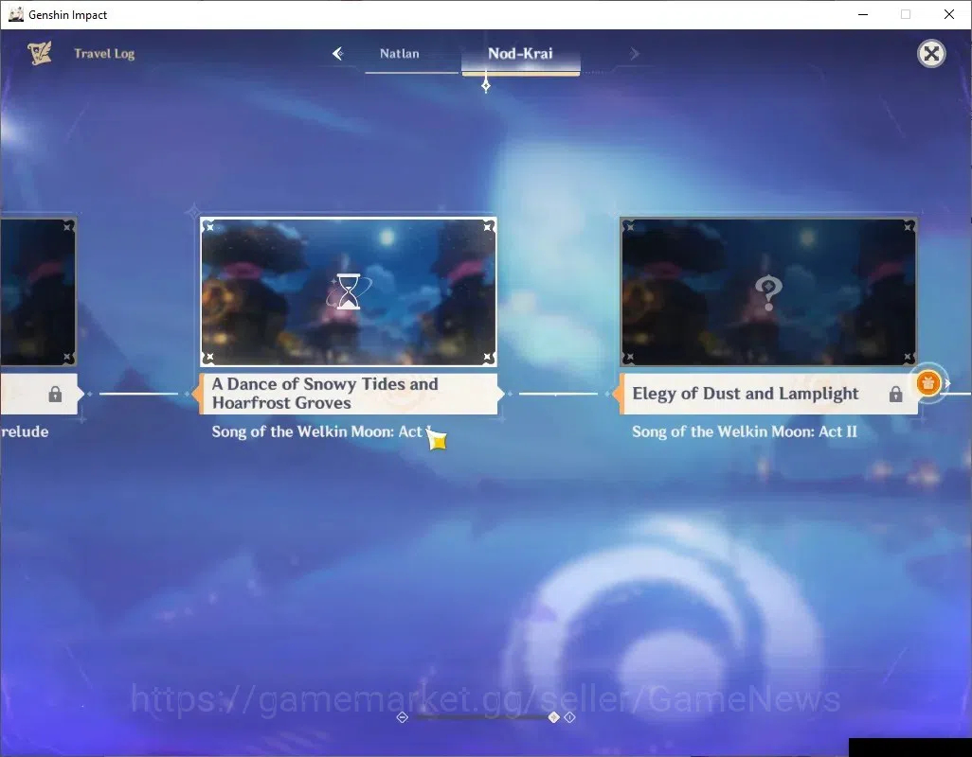Click the Travel Log label

[104, 54]
